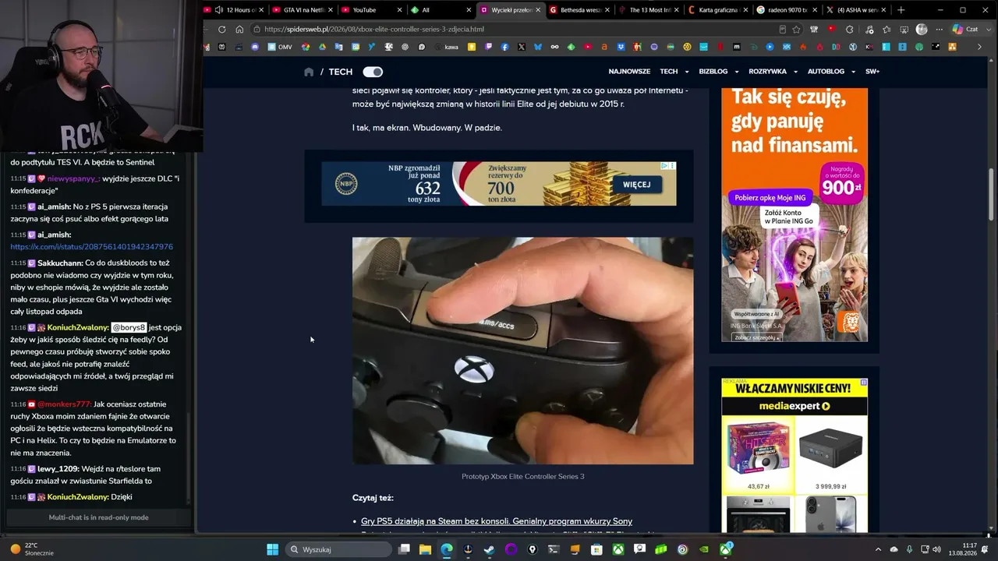Screen dimensions: 998x561
Task: Reload the current page
Action: (222, 30)
